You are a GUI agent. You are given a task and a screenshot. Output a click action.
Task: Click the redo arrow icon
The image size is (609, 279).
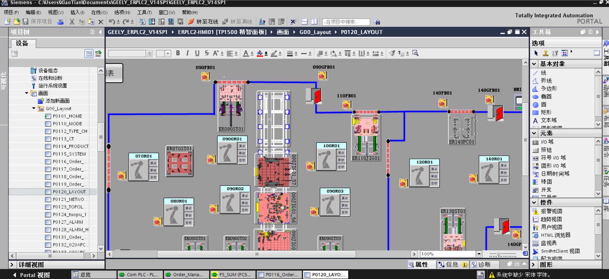coord(126,22)
